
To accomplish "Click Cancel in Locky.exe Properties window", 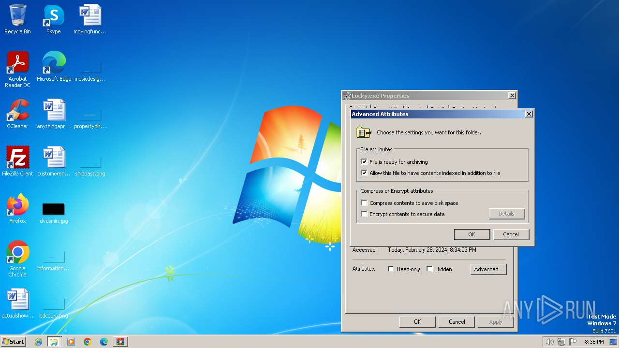I will coord(457,322).
